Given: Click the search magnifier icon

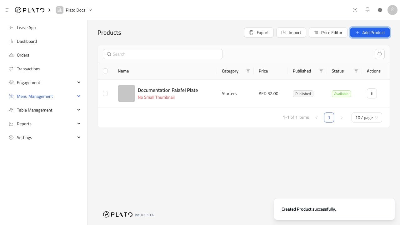Looking at the screenshot, I should (x=109, y=54).
